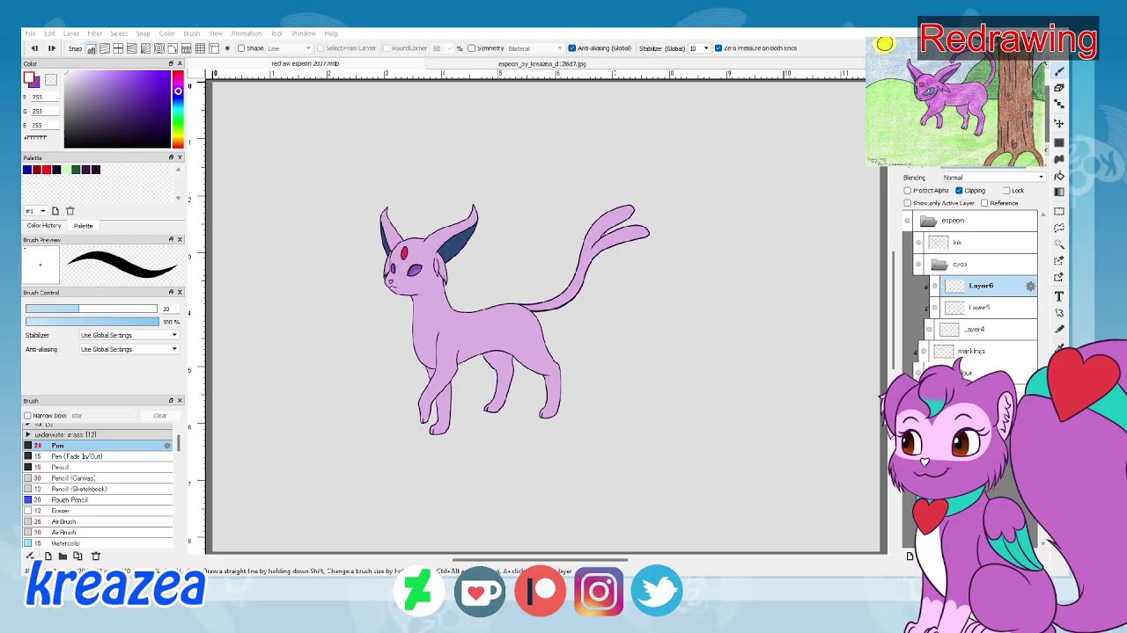
Task: Add a new brush folder
Action: [63, 556]
